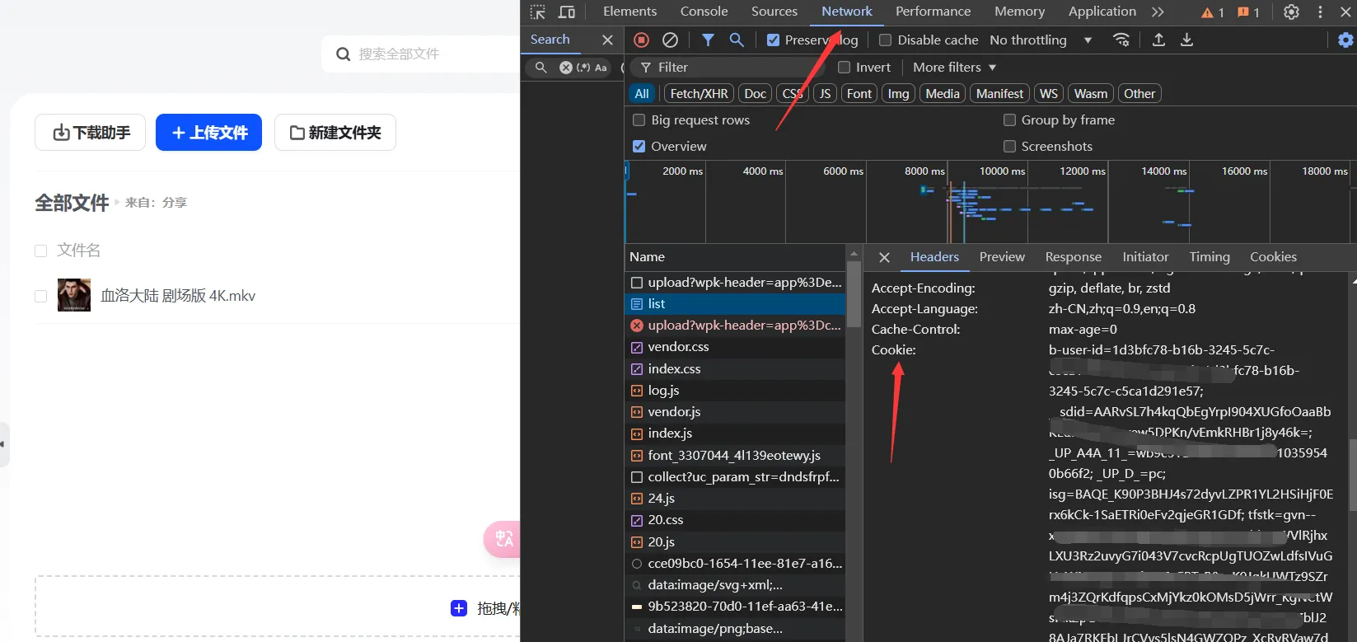Show more DevTools tabs with the chevron

tap(1158, 12)
